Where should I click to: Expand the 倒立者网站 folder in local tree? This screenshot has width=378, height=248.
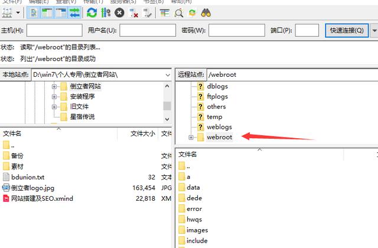point(54,86)
